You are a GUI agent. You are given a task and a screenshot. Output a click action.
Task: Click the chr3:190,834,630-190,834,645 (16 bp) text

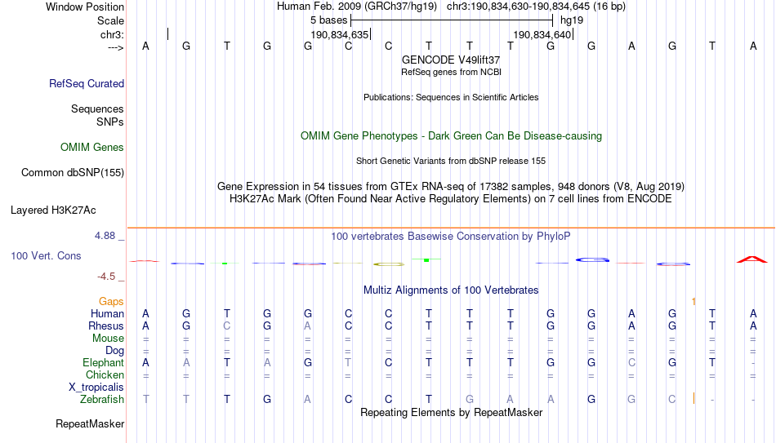click(x=537, y=7)
